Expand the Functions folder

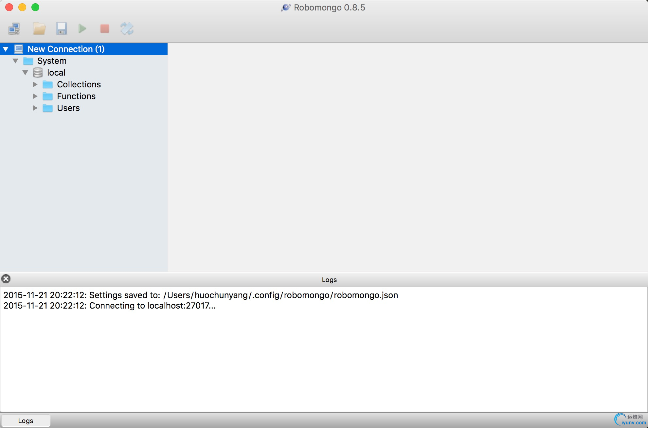35,96
